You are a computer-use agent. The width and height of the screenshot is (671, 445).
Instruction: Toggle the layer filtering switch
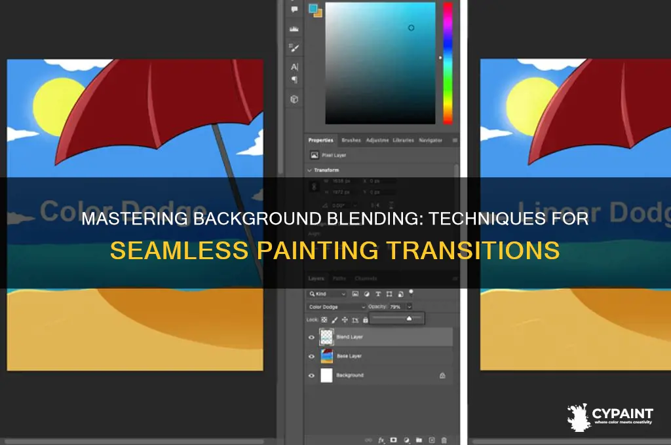pyautogui.click(x=411, y=293)
